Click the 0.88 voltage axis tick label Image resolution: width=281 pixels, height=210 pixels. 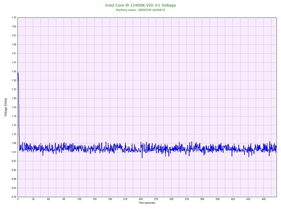click(x=14, y=179)
